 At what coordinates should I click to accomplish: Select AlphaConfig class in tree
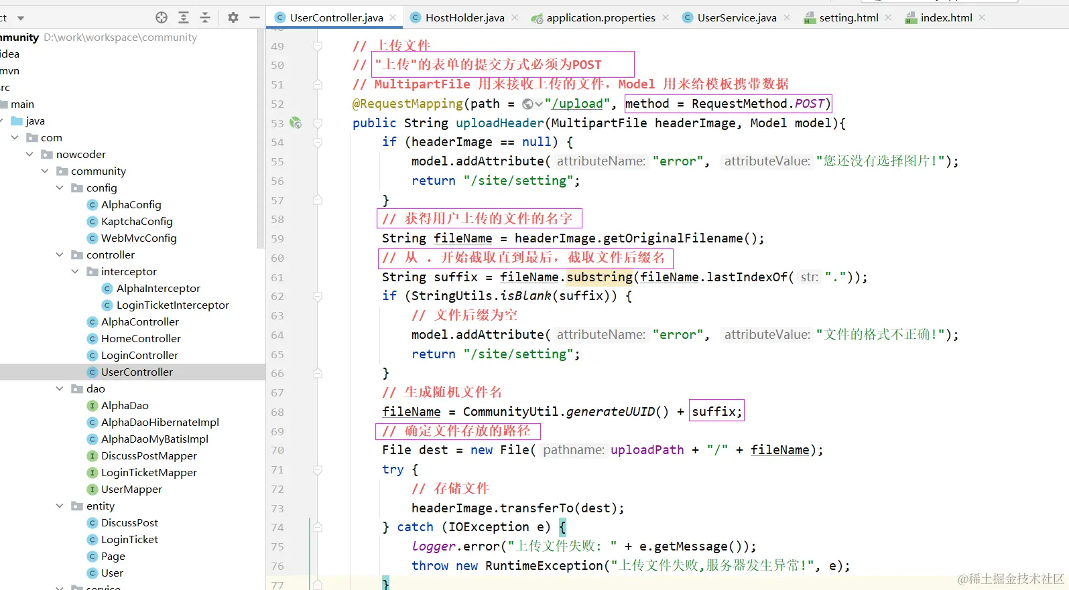(x=131, y=204)
